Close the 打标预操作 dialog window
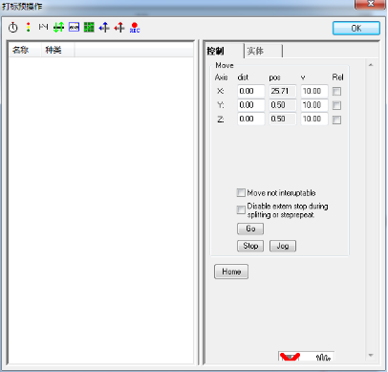388x372 pixels. click(371, 4)
